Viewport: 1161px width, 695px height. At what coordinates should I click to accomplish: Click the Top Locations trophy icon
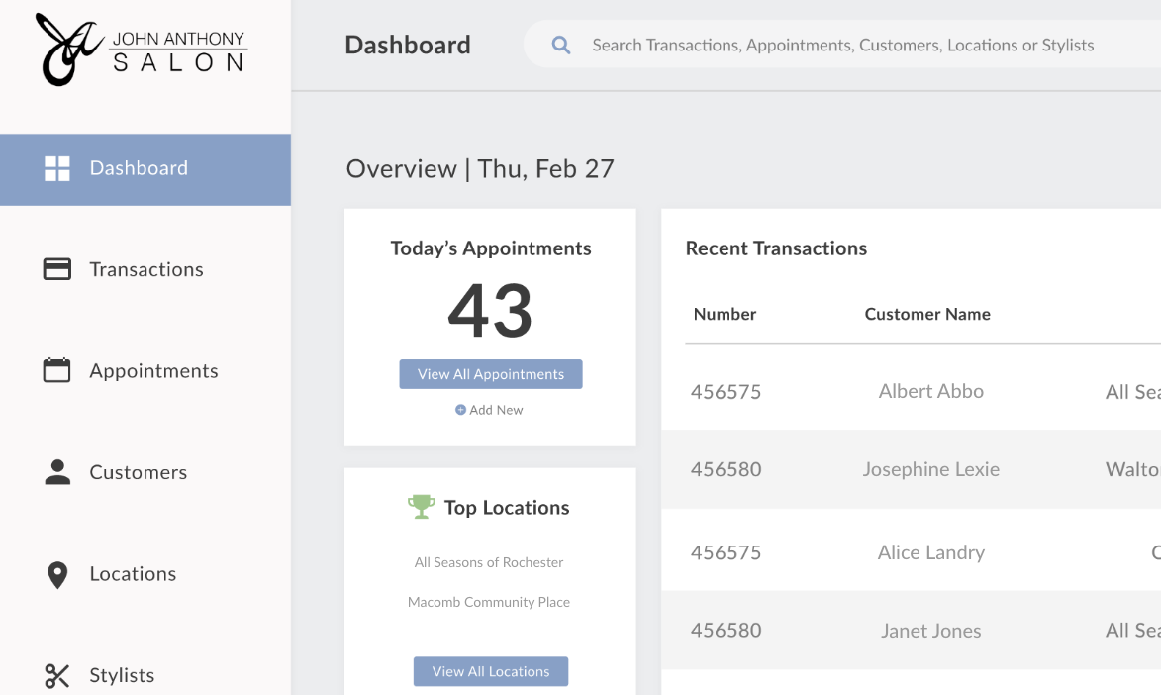click(x=422, y=507)
